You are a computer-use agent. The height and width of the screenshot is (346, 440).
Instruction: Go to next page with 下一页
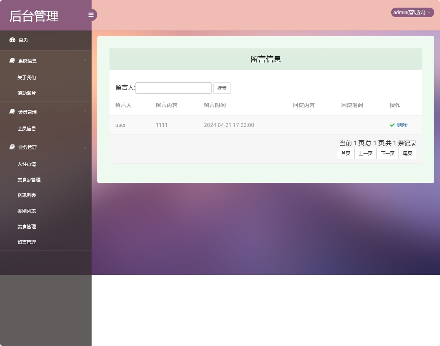(x=387, y=153)
